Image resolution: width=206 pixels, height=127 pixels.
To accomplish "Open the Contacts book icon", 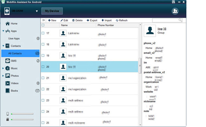I will point(8,46).
